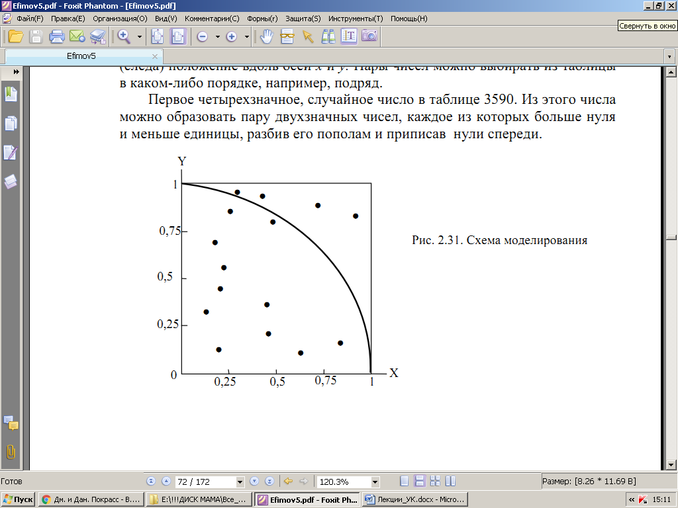
Task: Switch to facing pages layout
Action: 435,482
